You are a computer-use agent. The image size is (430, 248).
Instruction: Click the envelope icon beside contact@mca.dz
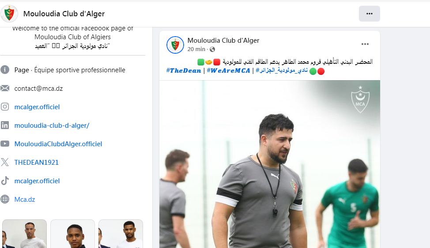pos(5,88)
